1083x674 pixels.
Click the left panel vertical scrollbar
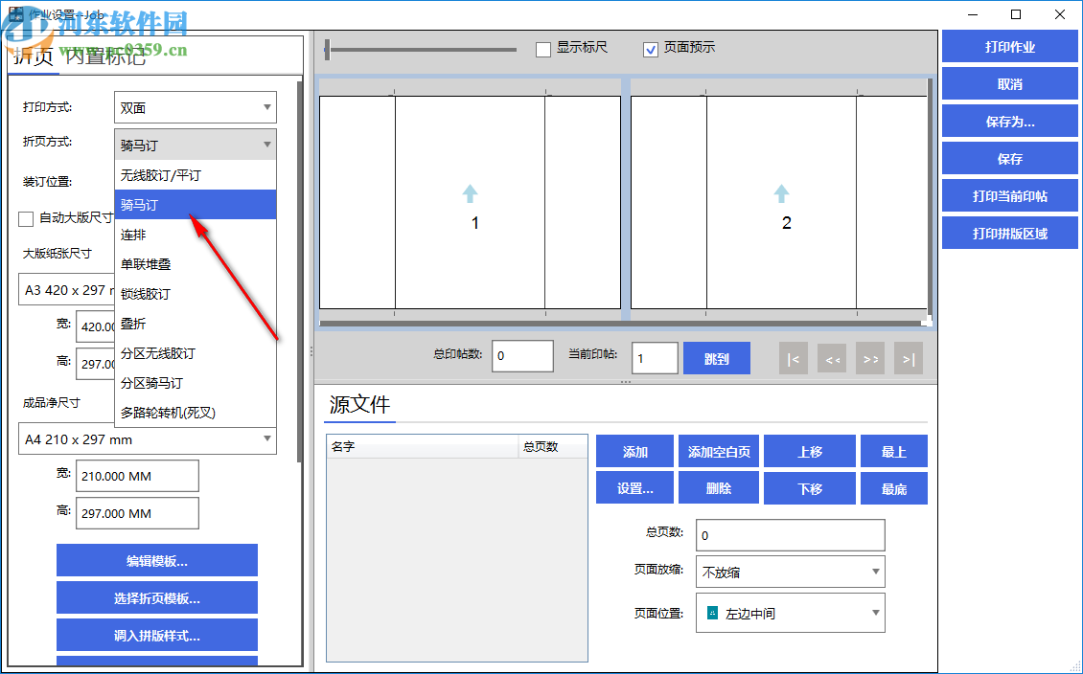299,273
